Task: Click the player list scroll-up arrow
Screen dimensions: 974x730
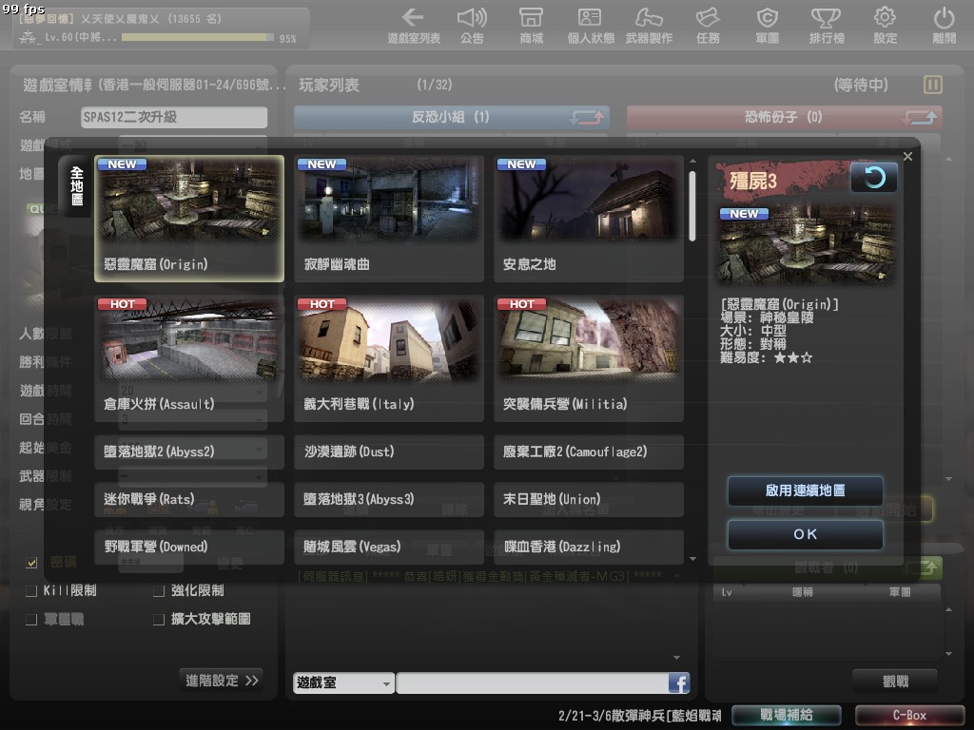Action: click(x=948, y=159)
